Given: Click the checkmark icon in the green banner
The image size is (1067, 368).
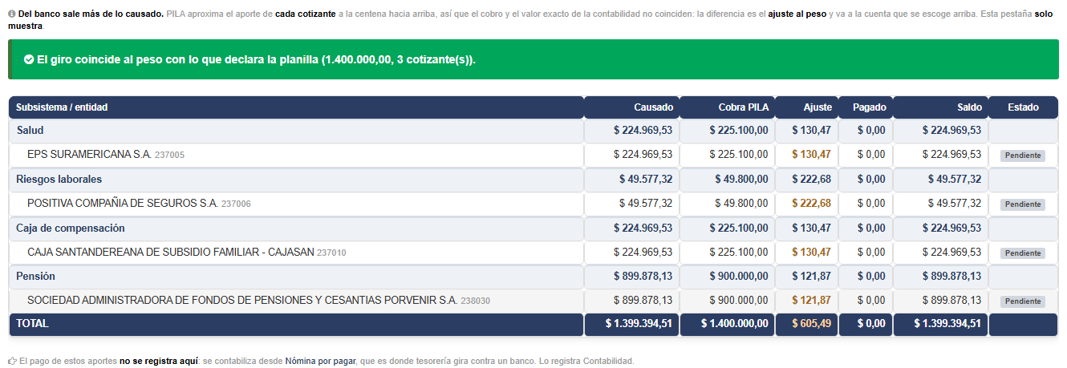Looking at the screenshot, I should (x=29, y=60).
